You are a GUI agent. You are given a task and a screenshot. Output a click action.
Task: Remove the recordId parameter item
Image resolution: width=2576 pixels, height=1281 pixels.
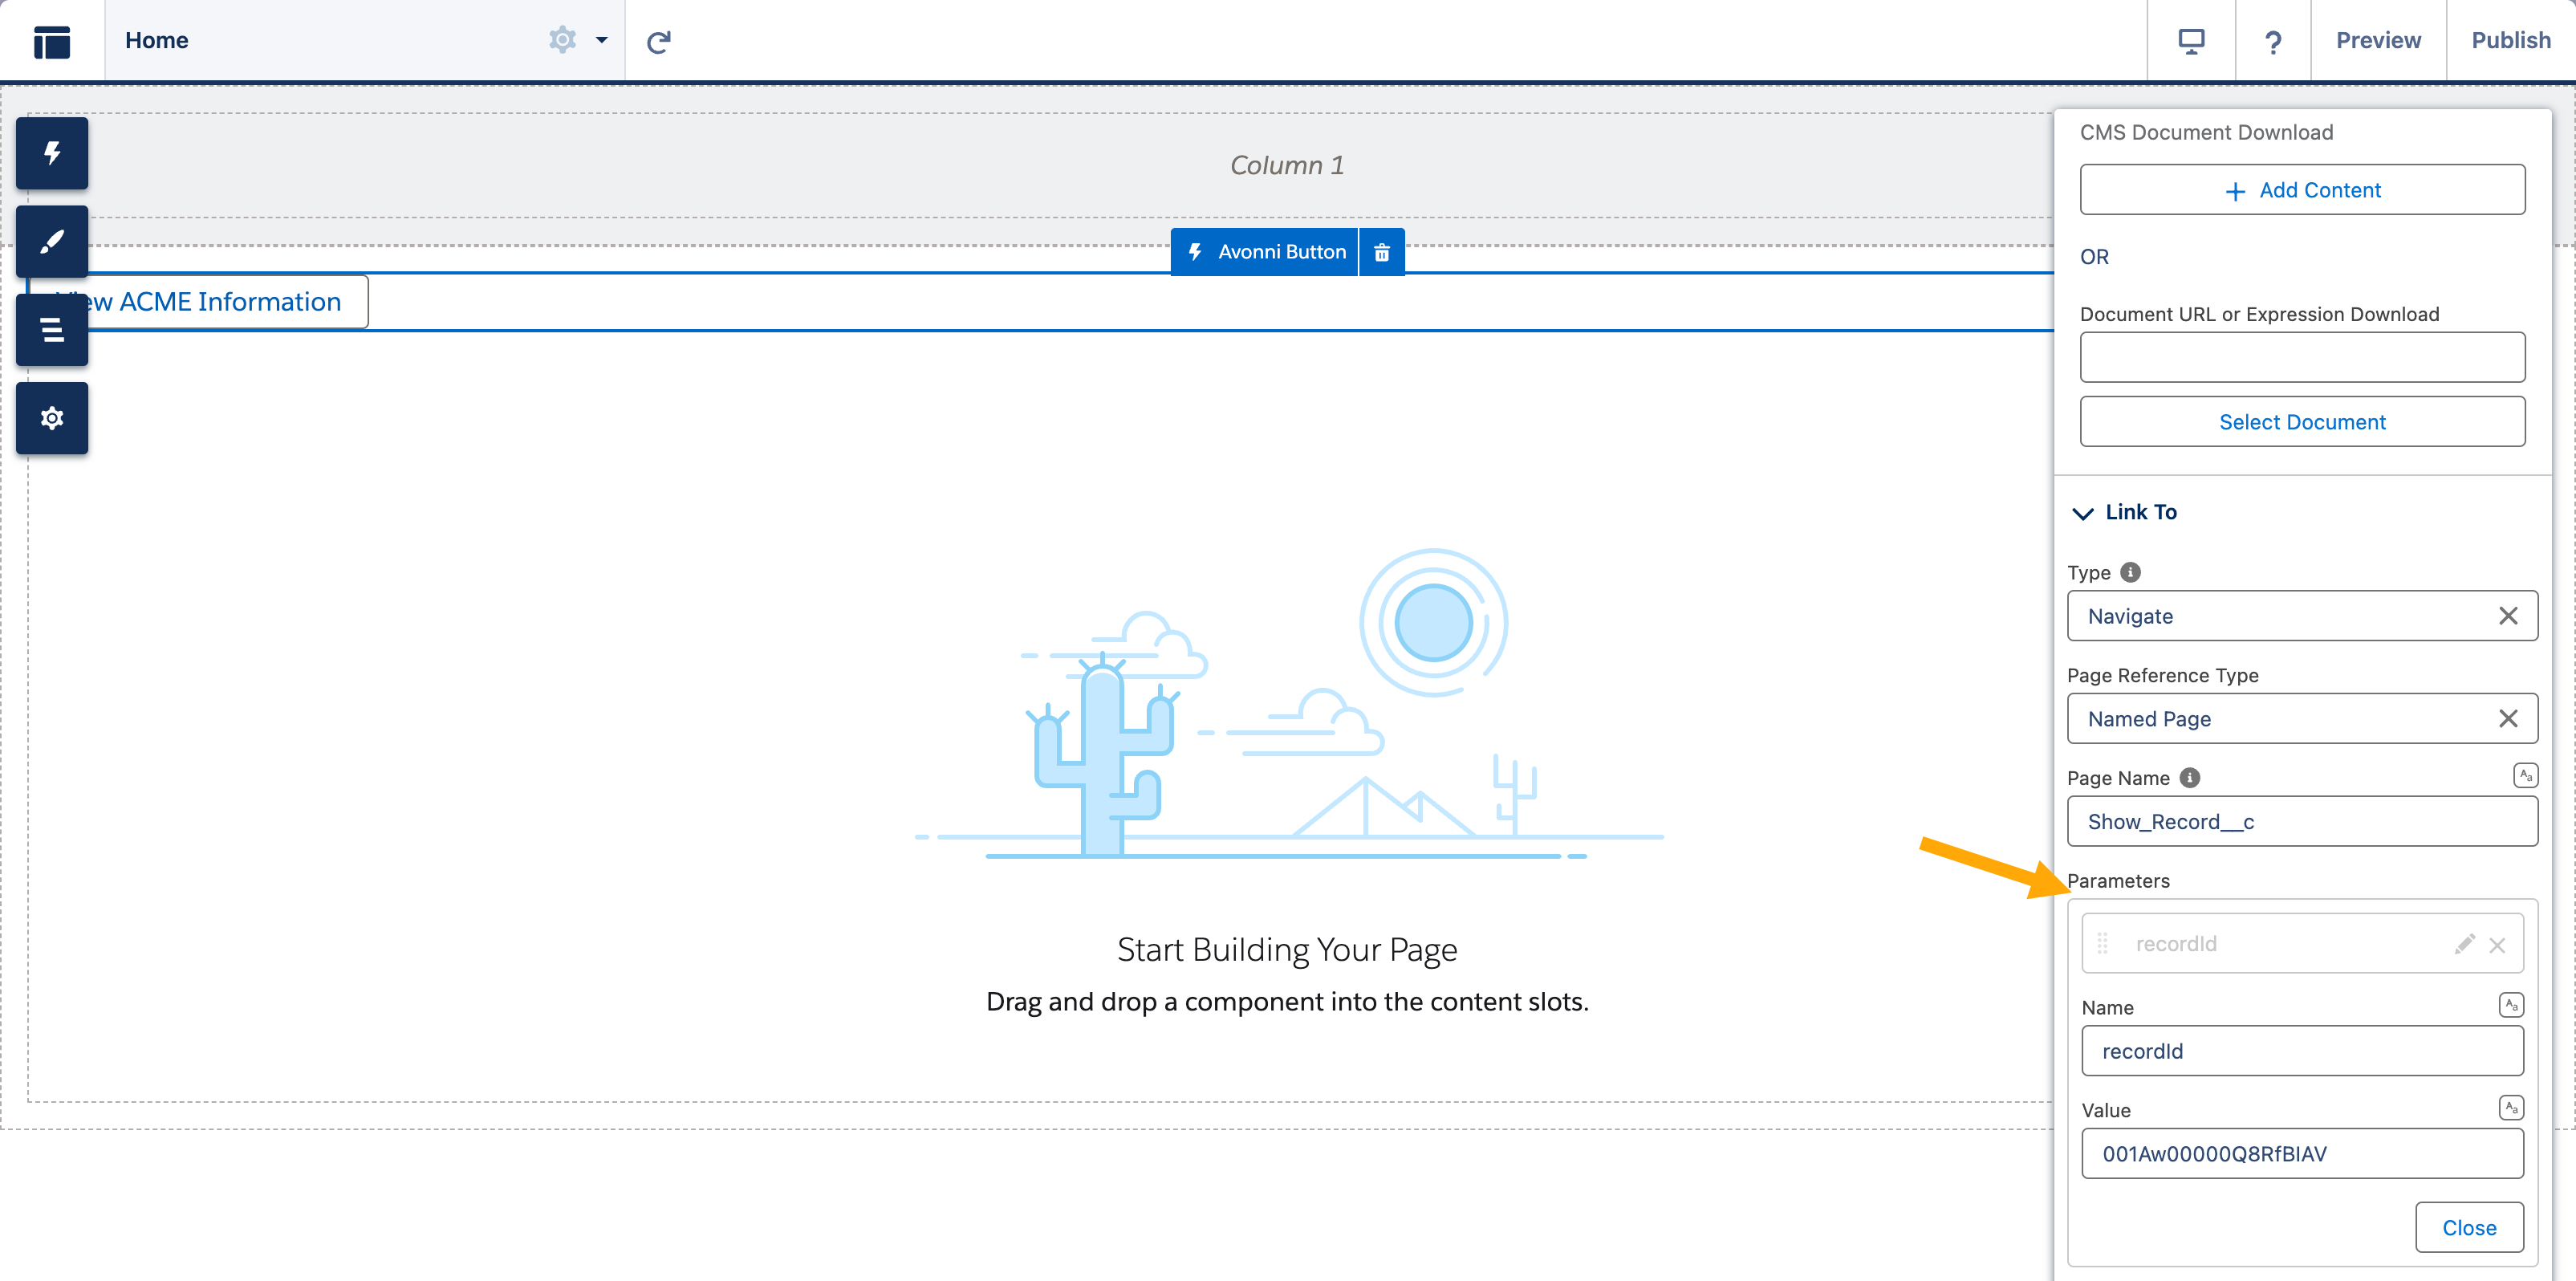tap(2497, 945)
